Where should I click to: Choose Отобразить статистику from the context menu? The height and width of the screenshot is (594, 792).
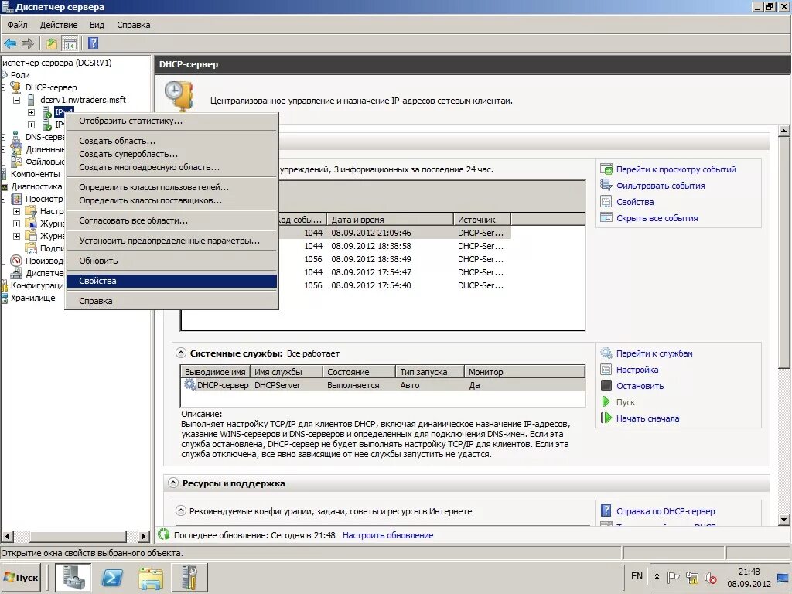pyautogui.click(x=171, y=121)
